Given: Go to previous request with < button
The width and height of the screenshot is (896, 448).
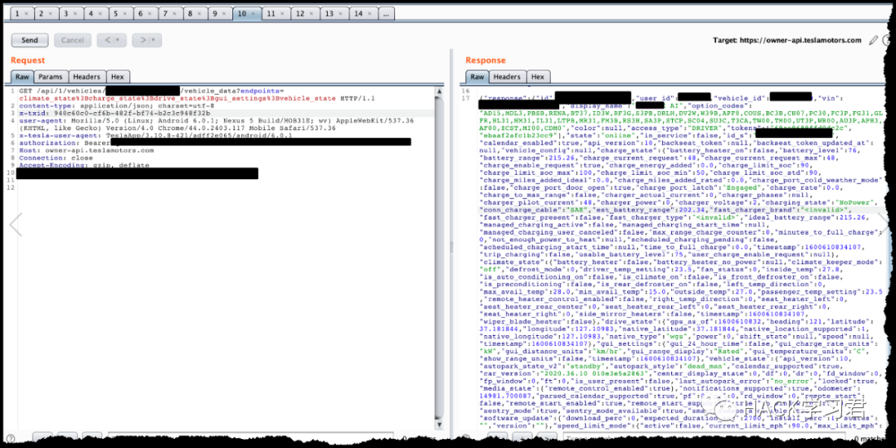Looking at the screenshot, I should point(107,40).
